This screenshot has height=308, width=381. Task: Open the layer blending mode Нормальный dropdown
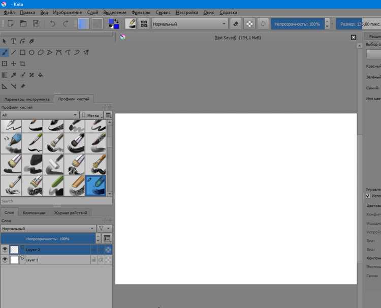(48, 229)
